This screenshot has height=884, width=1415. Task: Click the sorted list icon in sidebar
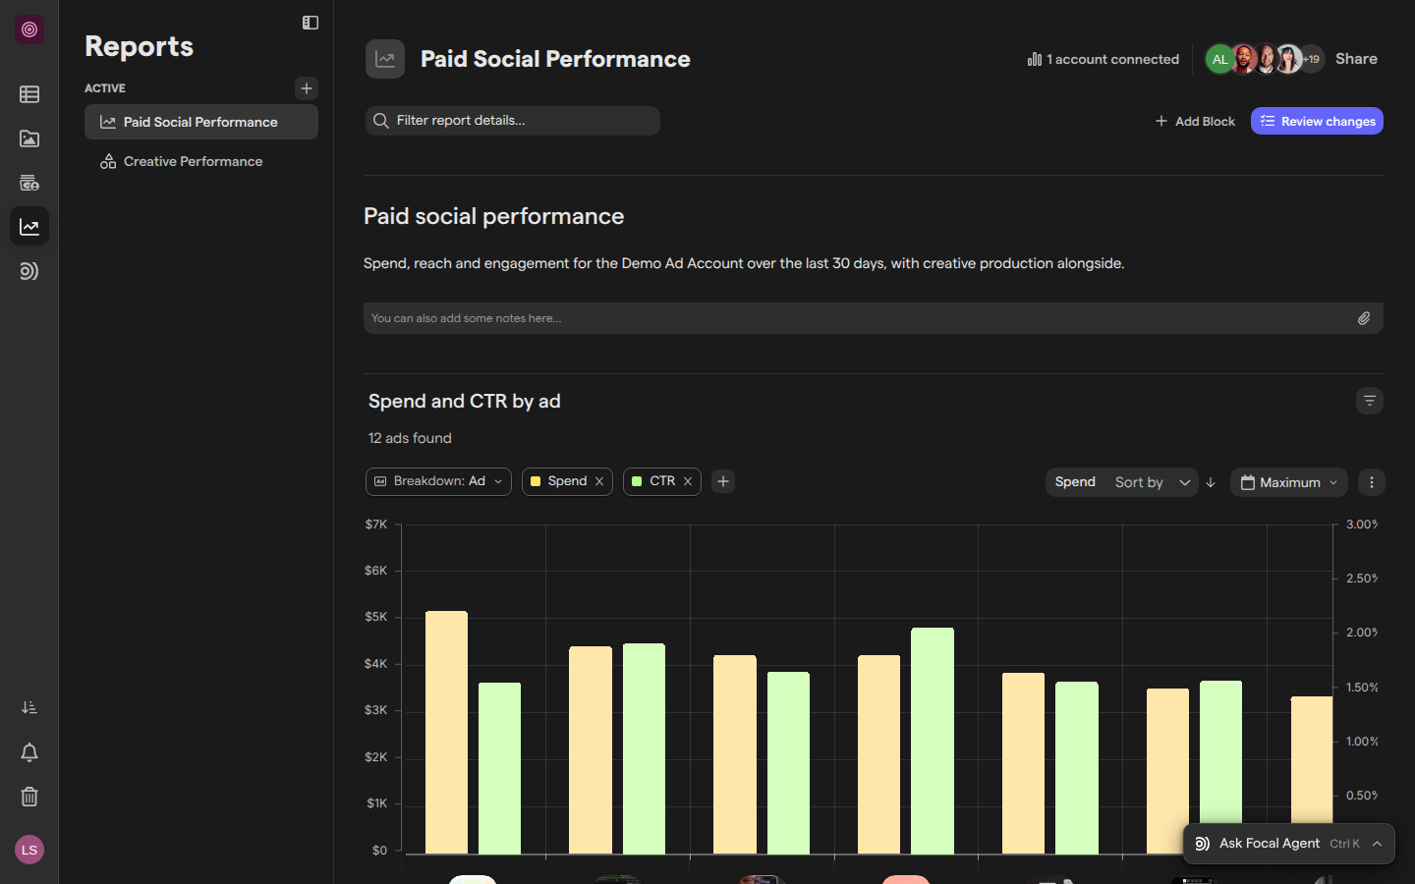click(29, 707)
